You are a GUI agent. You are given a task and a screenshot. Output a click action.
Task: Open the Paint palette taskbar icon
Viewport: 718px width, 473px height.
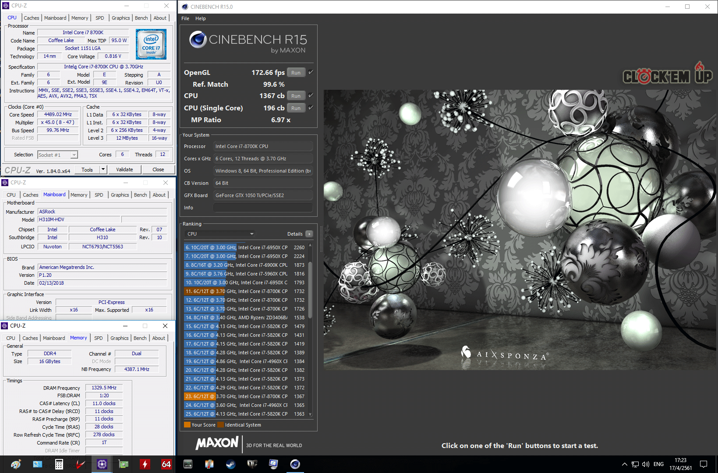click(x=16, y=464)
